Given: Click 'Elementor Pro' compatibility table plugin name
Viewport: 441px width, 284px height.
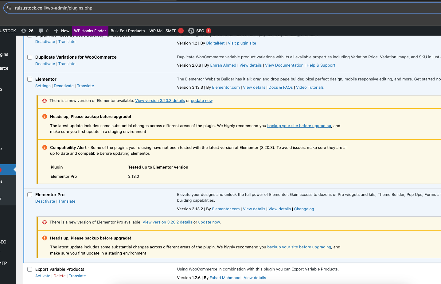Looking at the screenshot, I should click(64, 177).
